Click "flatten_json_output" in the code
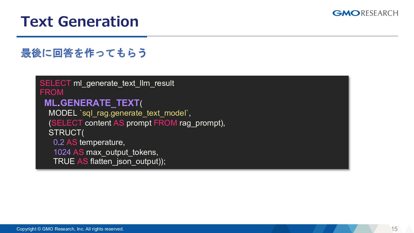Screen dimensions: 414x233 124,161
